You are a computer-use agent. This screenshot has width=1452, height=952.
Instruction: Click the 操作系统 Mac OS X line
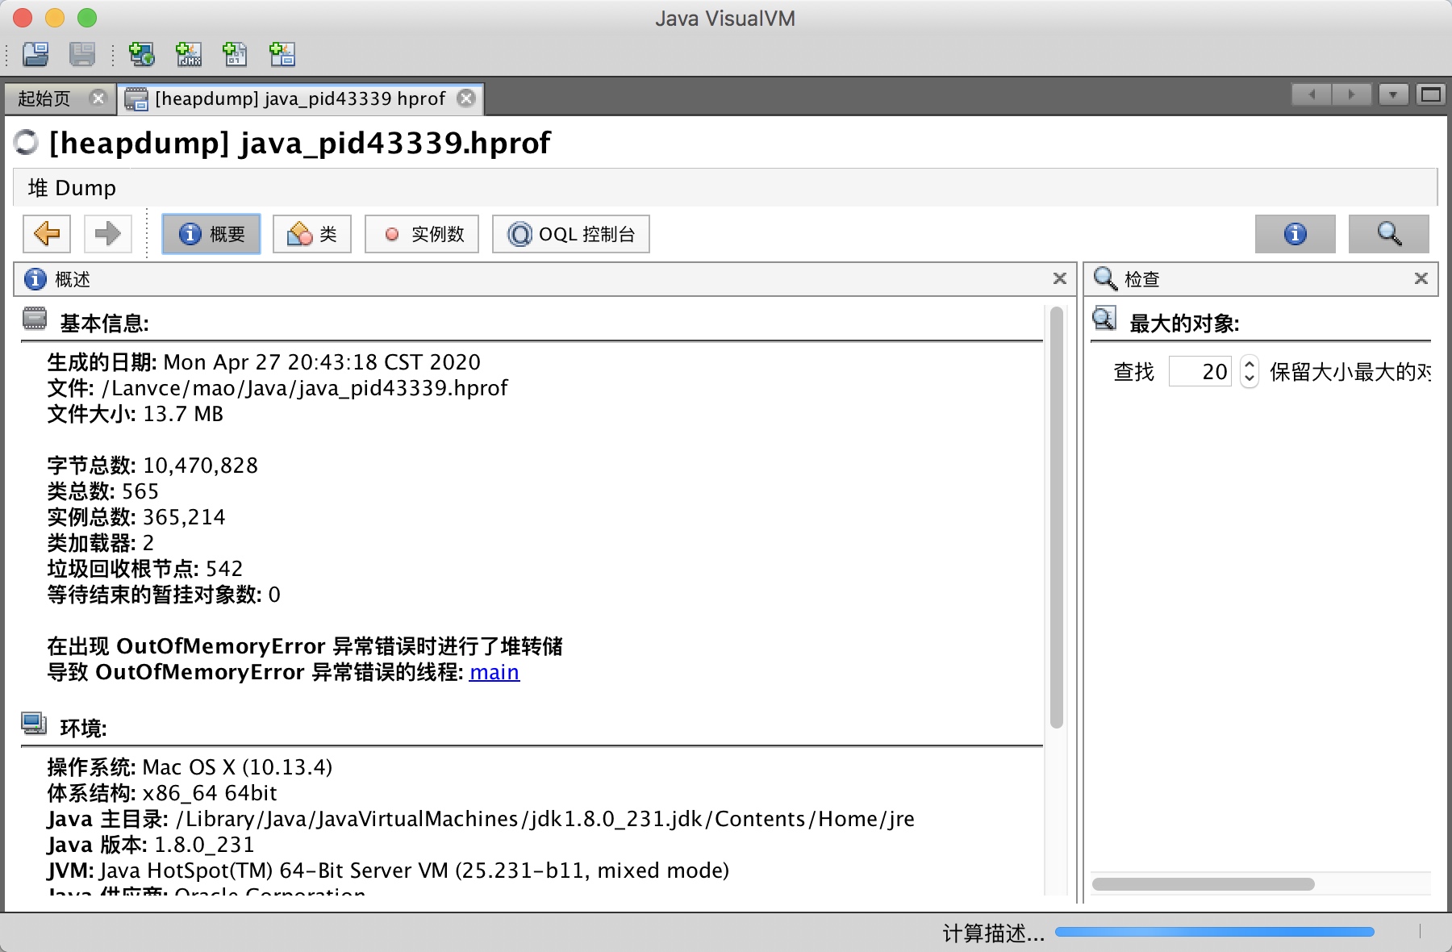coord(190,767)
